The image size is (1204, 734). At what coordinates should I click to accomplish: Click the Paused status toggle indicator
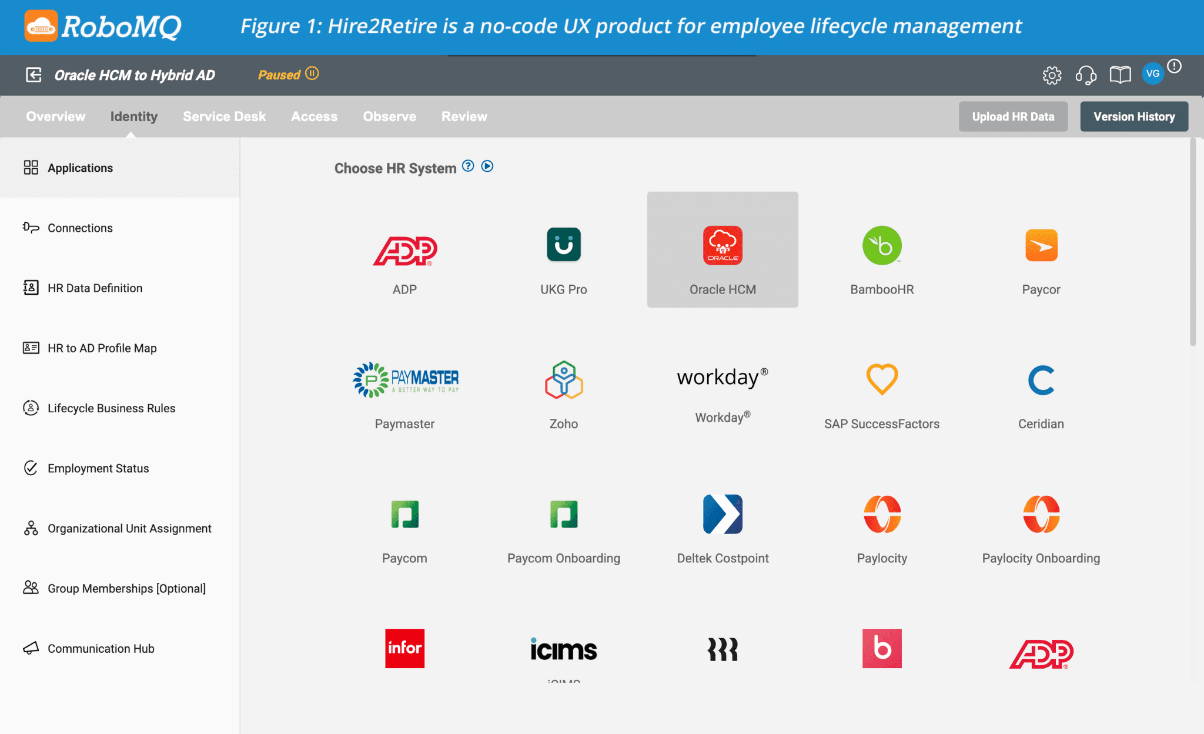[x=312, y=74]
